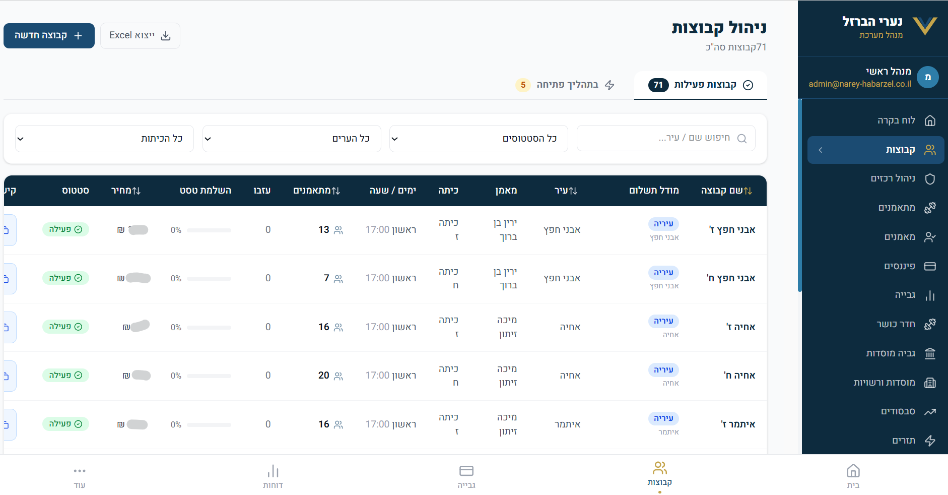This screenshot has width=948, height=495.
Task: Sort by שם קבוצה column
Action: pyautogui.click(x=726, y=191)
